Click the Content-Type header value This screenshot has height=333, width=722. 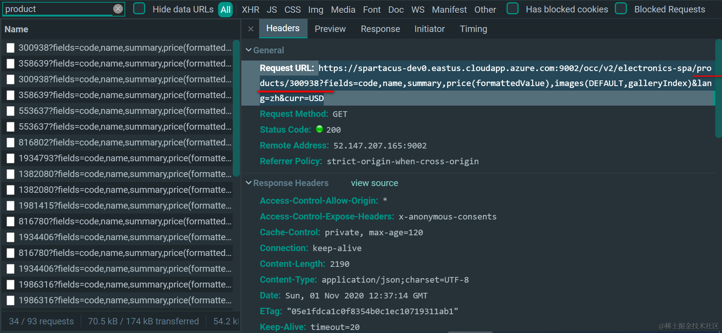395,280
